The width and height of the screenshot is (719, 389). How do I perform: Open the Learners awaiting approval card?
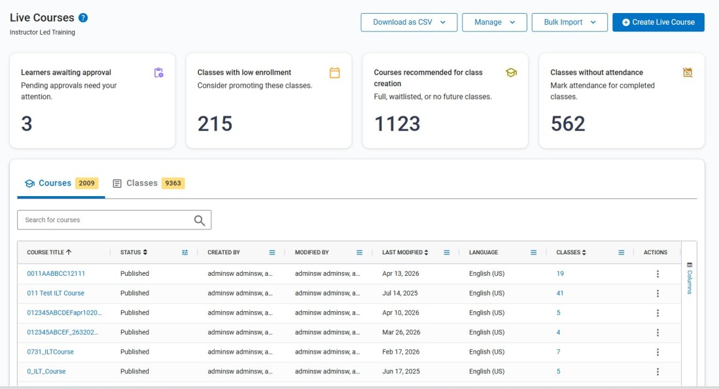[x=92, y=100]
